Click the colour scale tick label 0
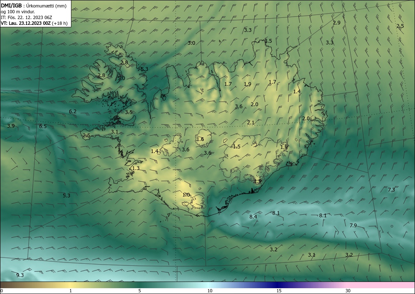 pyautogui.click(x=2, y=291)
